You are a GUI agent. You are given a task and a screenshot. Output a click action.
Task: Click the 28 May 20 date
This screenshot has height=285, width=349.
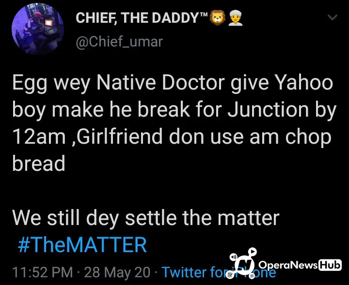117,272
